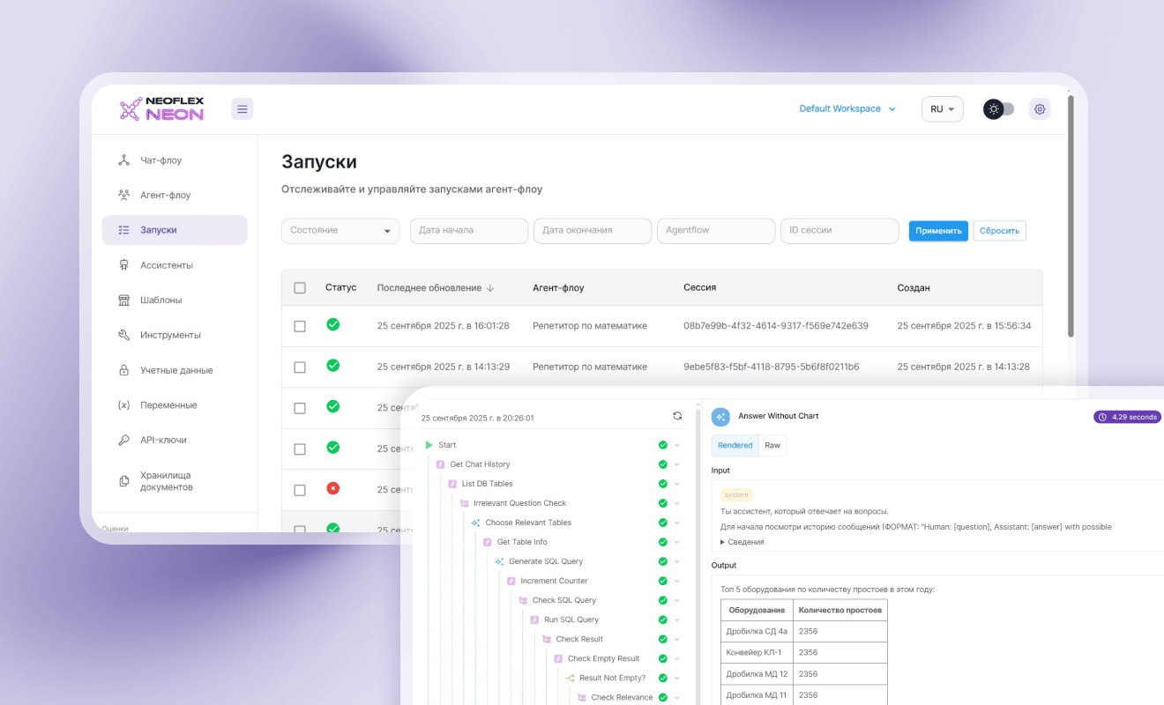Toggle the light/dark theme switch

pyautogui.click(x=999, y=109)
